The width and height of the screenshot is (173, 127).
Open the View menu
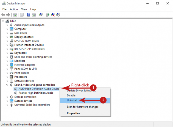tap(24, 9)
